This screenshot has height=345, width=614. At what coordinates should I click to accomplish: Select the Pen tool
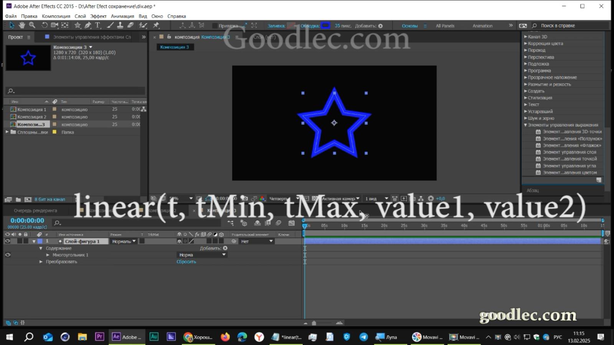pyautogui.click(x=88, y=25)
